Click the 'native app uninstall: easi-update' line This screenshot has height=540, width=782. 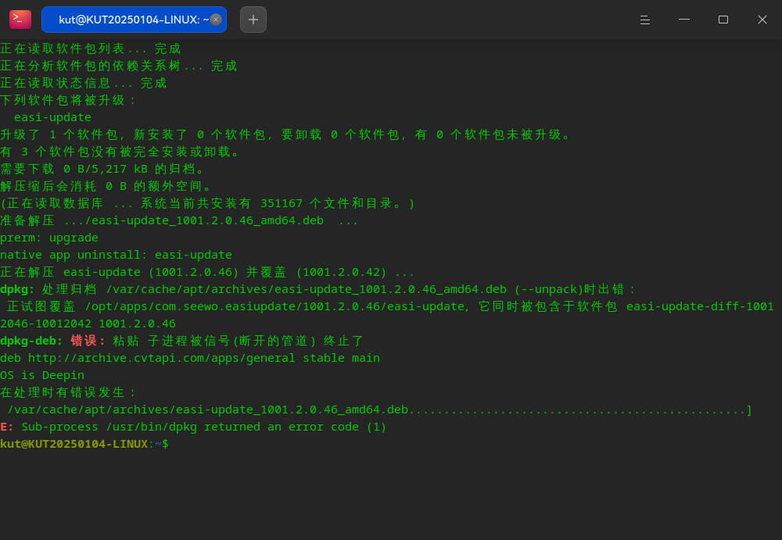click(x=117, y=255)
